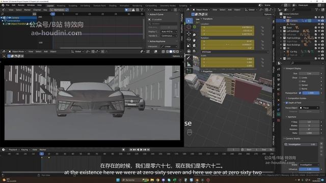This screenshot has width=326, height=183.
Task: Lock the Location X value padlock
Action: point(262,27)
